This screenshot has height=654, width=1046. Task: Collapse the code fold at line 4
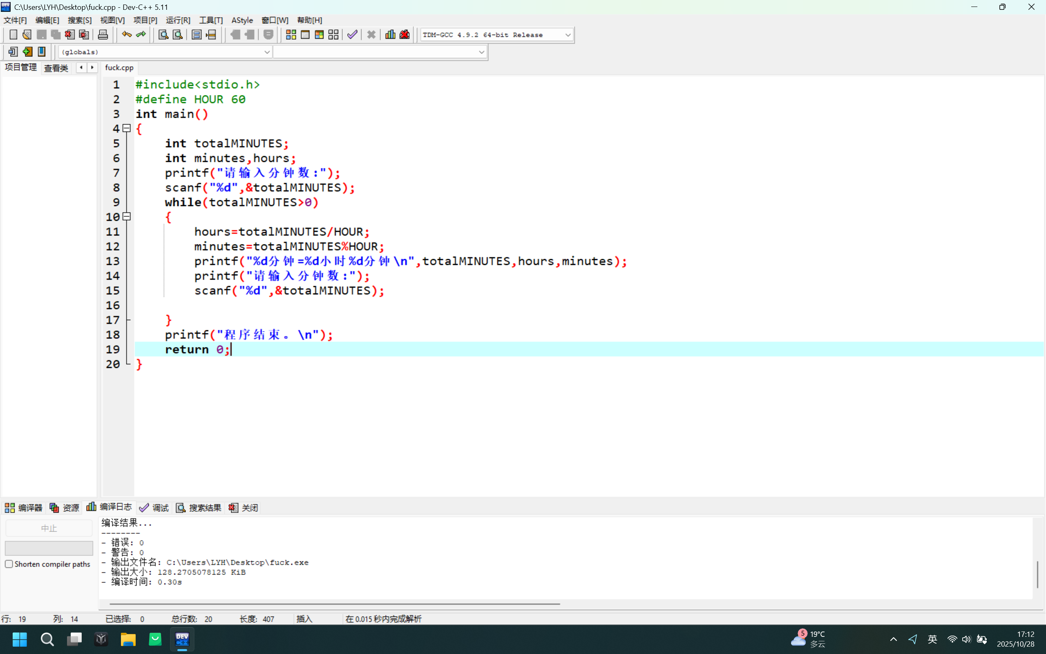[127, 128]
